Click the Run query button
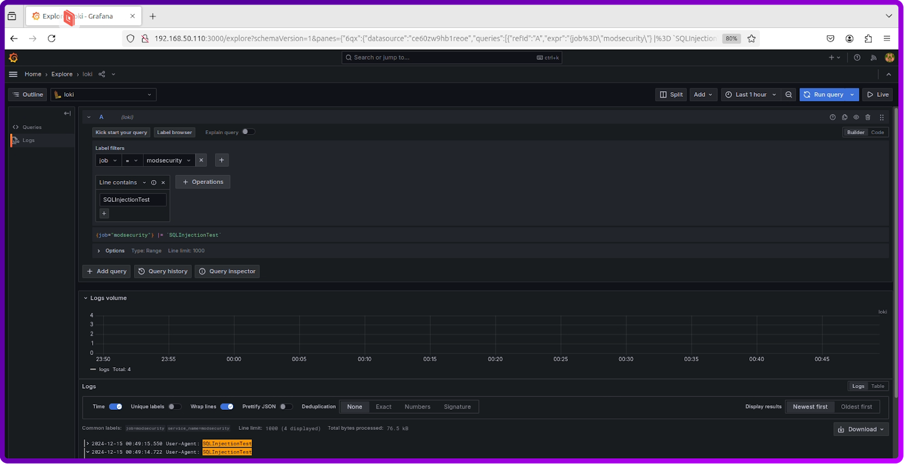This screenshot has height=464, width=904. pos(824,95)
